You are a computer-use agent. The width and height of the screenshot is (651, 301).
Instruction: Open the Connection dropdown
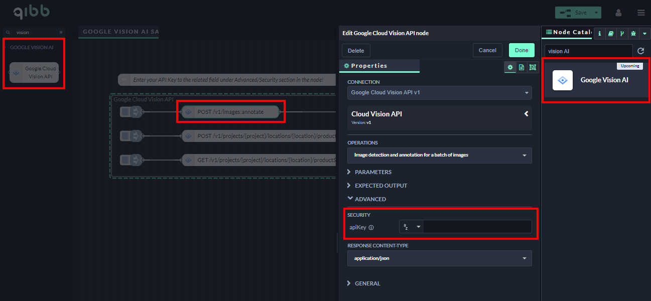pyautogui.click(x=439, y=93)
